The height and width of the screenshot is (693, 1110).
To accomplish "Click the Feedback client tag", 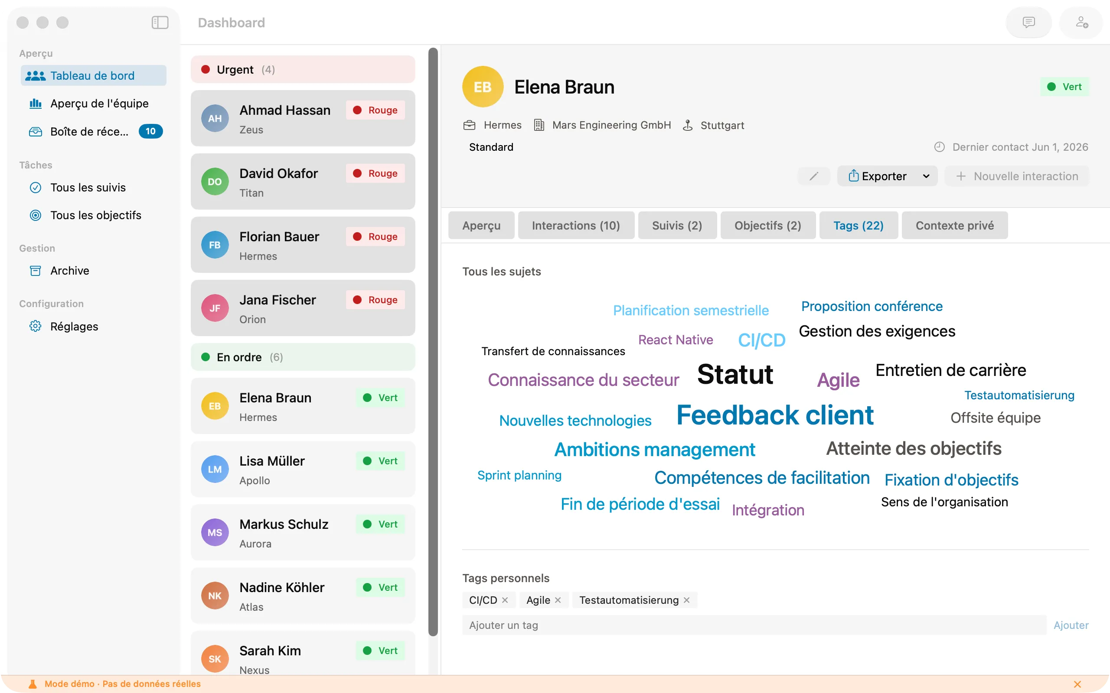I will pos(775,415).
